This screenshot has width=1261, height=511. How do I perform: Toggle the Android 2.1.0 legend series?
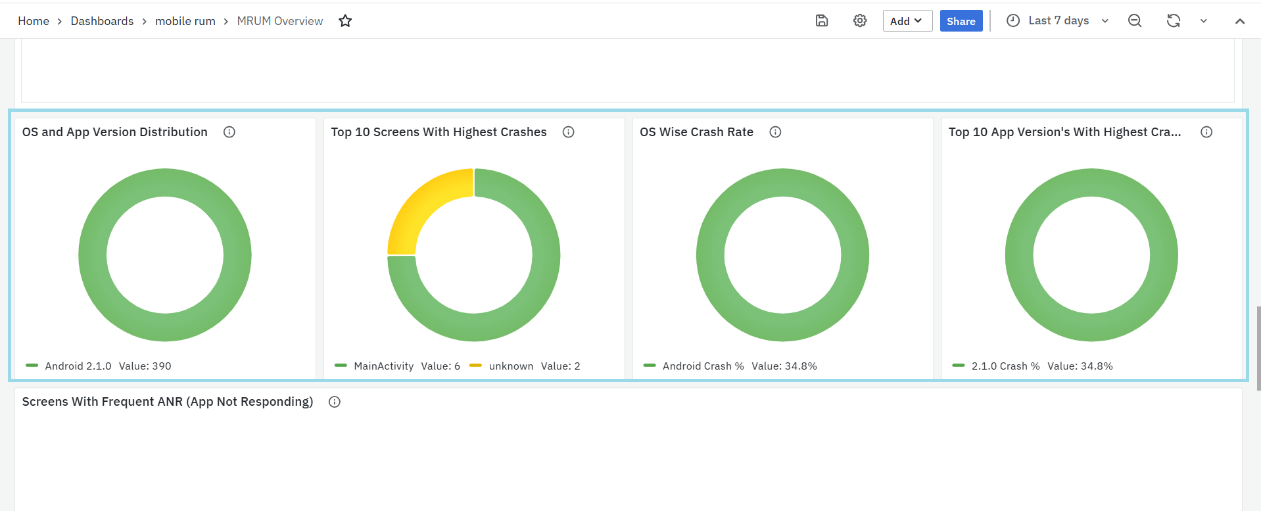[78, 366]
